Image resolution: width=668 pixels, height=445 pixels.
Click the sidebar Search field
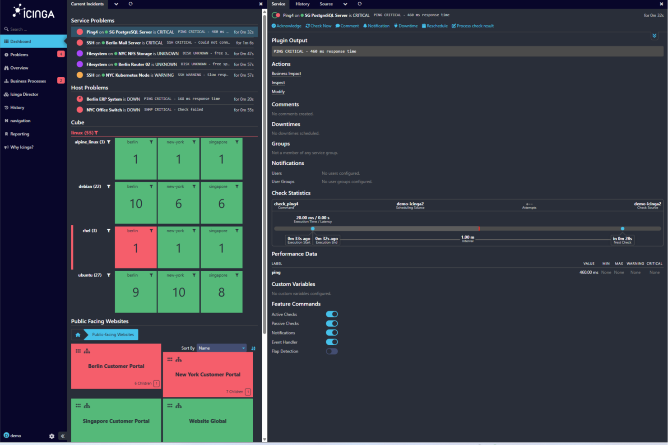click(x=33, y=29)
